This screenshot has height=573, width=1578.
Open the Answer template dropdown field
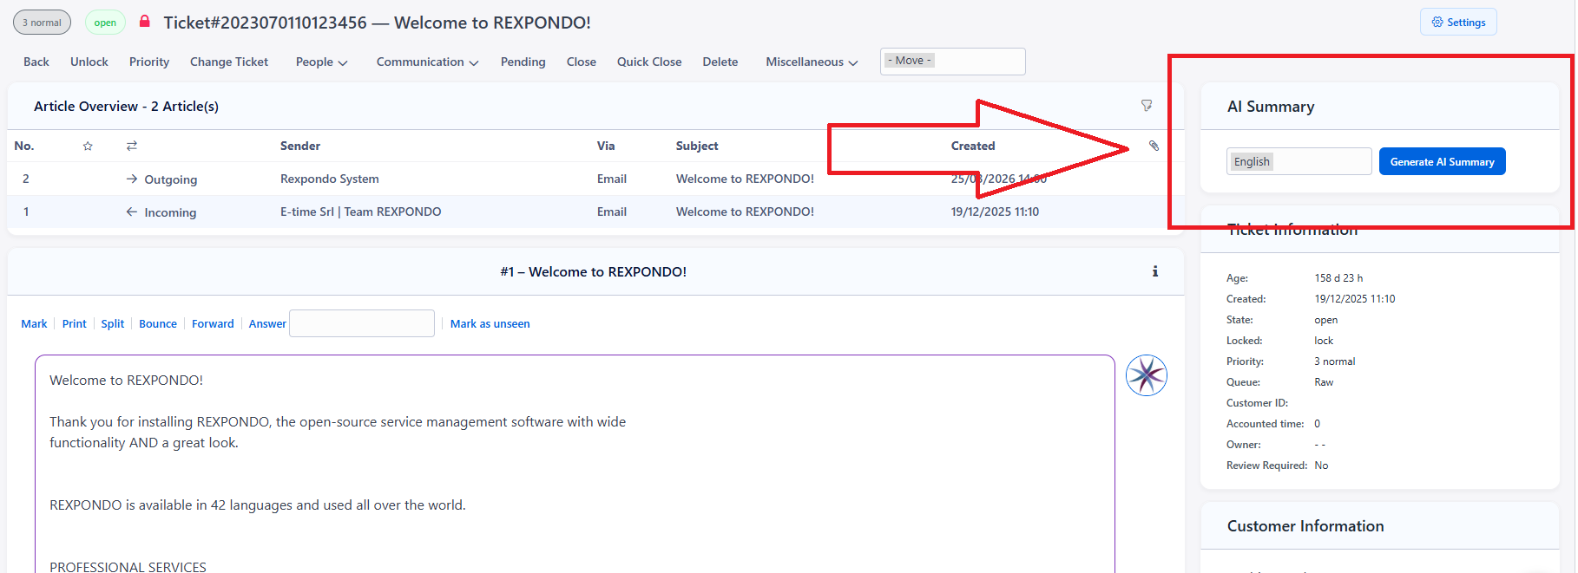point(362,323)
